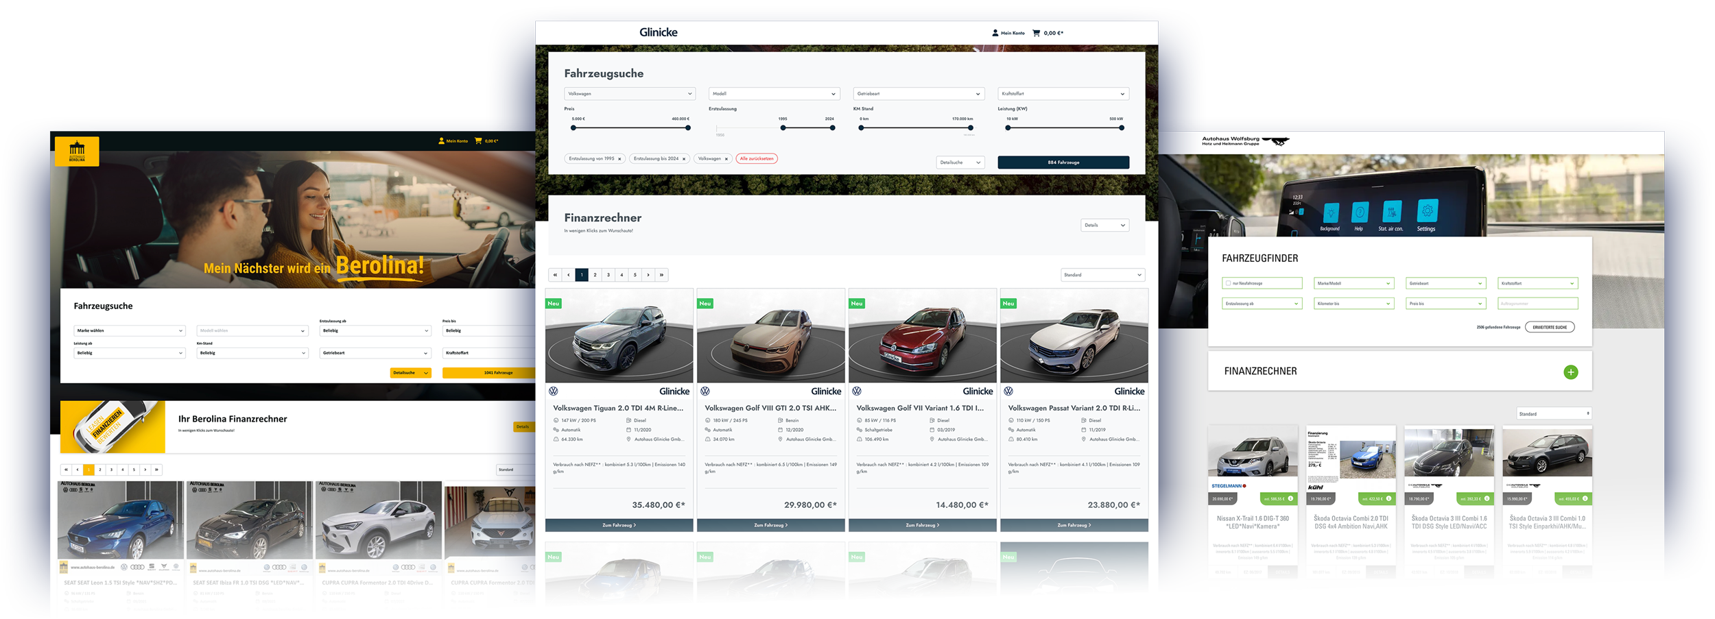Open Mein Konto user icon on Berolina site

(441, 141)
